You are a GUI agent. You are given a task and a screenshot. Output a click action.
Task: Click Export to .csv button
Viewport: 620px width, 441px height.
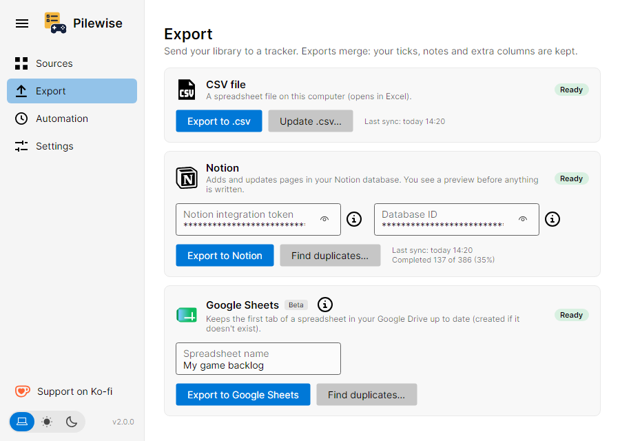(219, 121)
